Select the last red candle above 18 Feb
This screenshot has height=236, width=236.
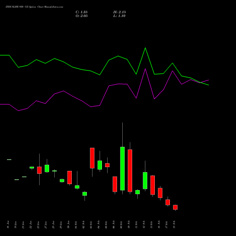coord(175,207)
